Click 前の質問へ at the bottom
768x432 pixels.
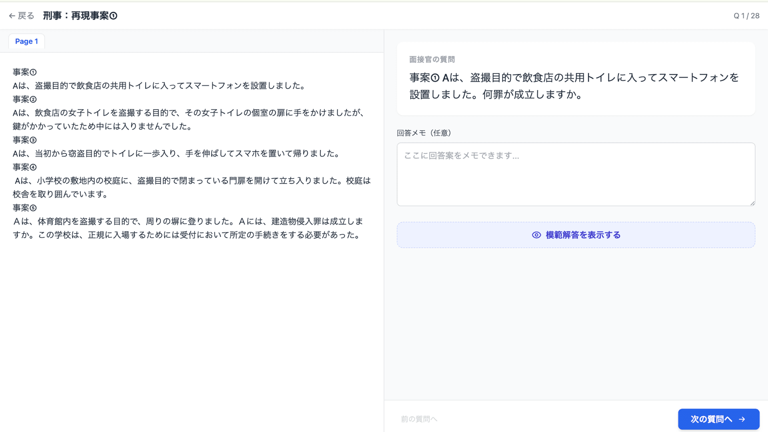[x=419, y=419]
